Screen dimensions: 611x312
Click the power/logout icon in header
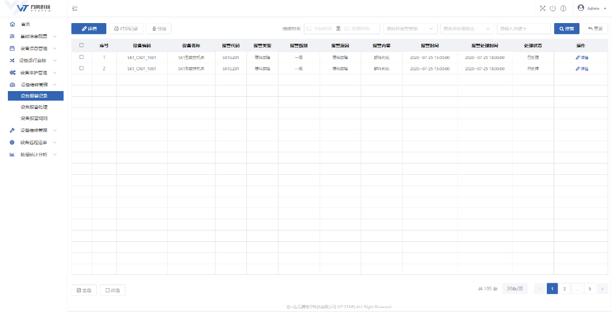pyautogui.click(x=552, y=8)
